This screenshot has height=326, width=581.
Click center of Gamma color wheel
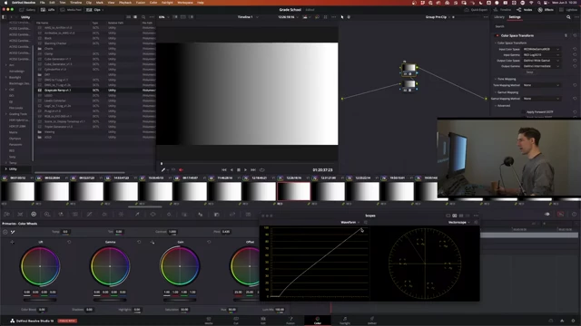[110, 266]
